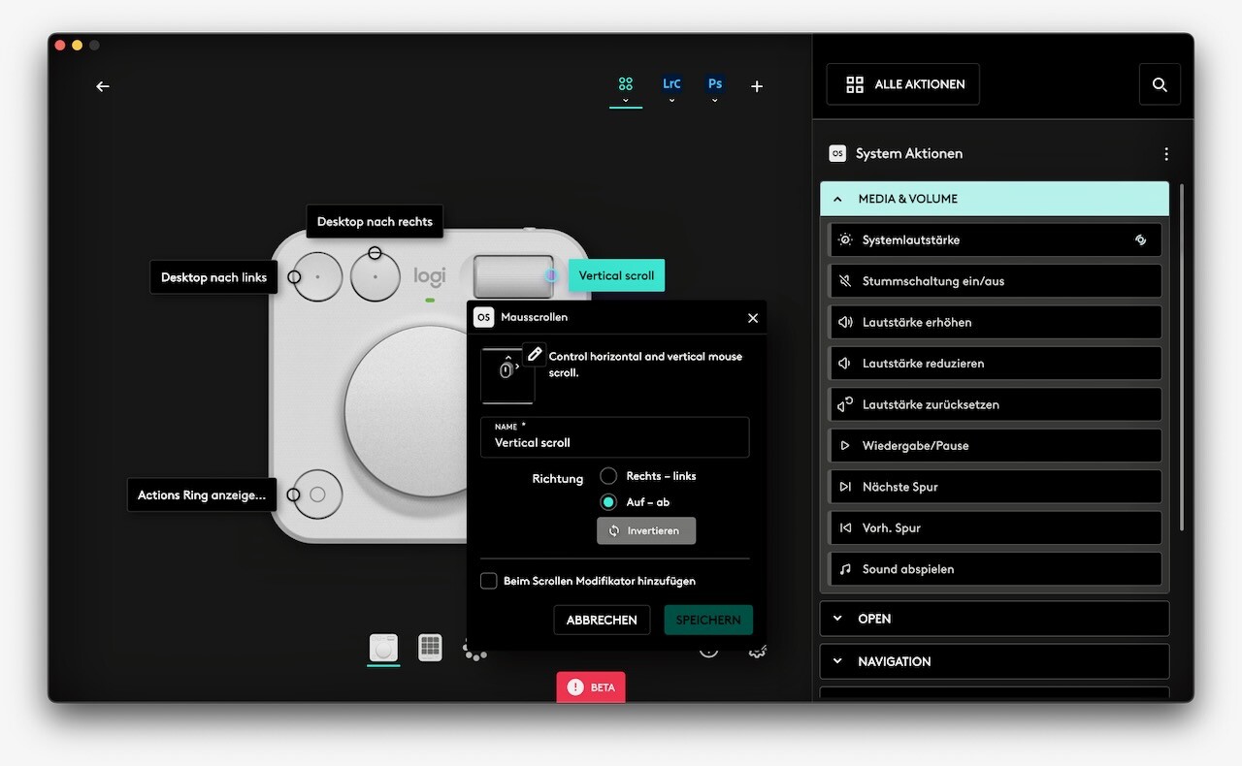
Task: Choose Systemlautstärke action
Action: (x=994, y=240)
